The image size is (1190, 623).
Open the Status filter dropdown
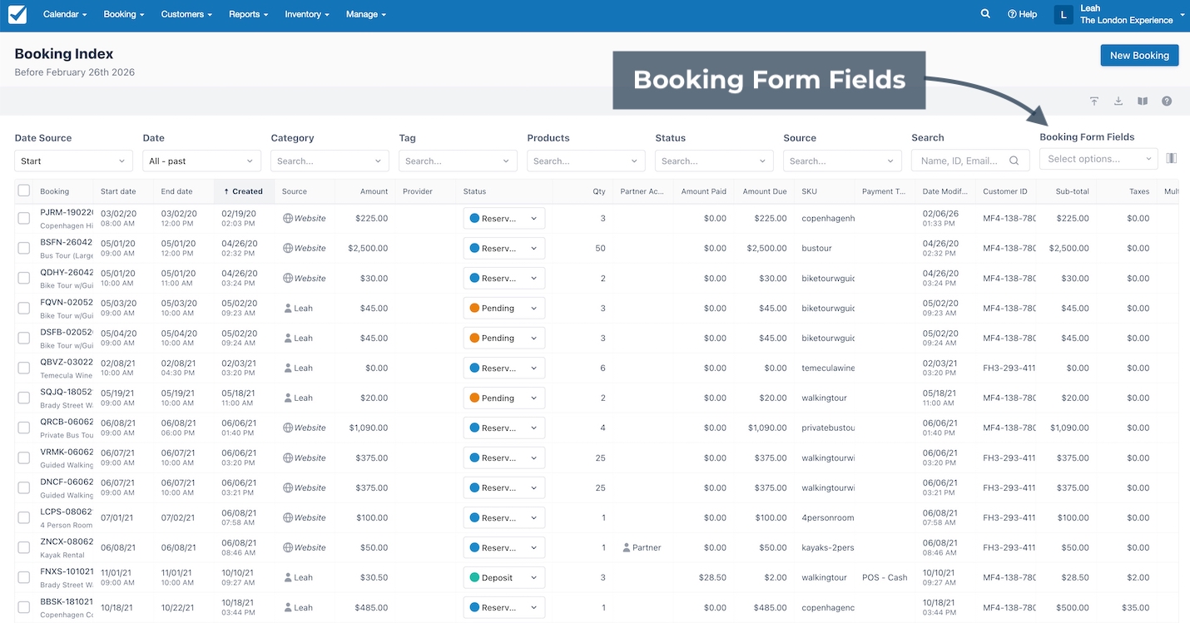coord(714,161)
